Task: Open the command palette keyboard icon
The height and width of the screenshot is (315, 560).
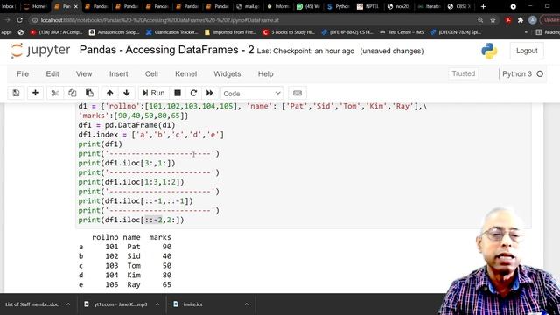Action: [297, 93]
